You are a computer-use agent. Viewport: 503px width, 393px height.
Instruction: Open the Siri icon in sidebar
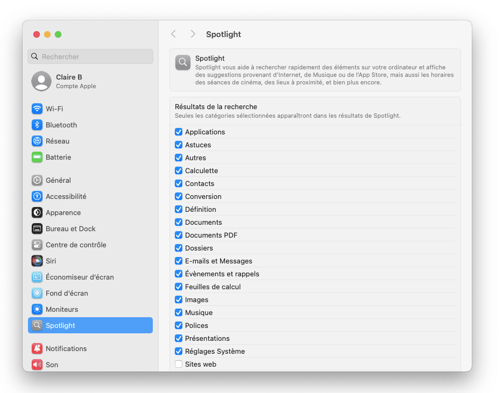click(37, 261)
